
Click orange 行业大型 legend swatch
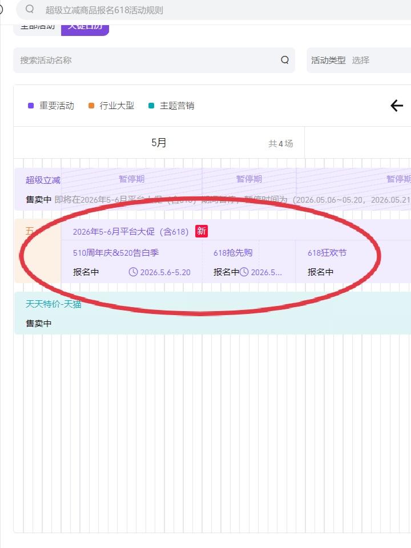click(91, 106)
